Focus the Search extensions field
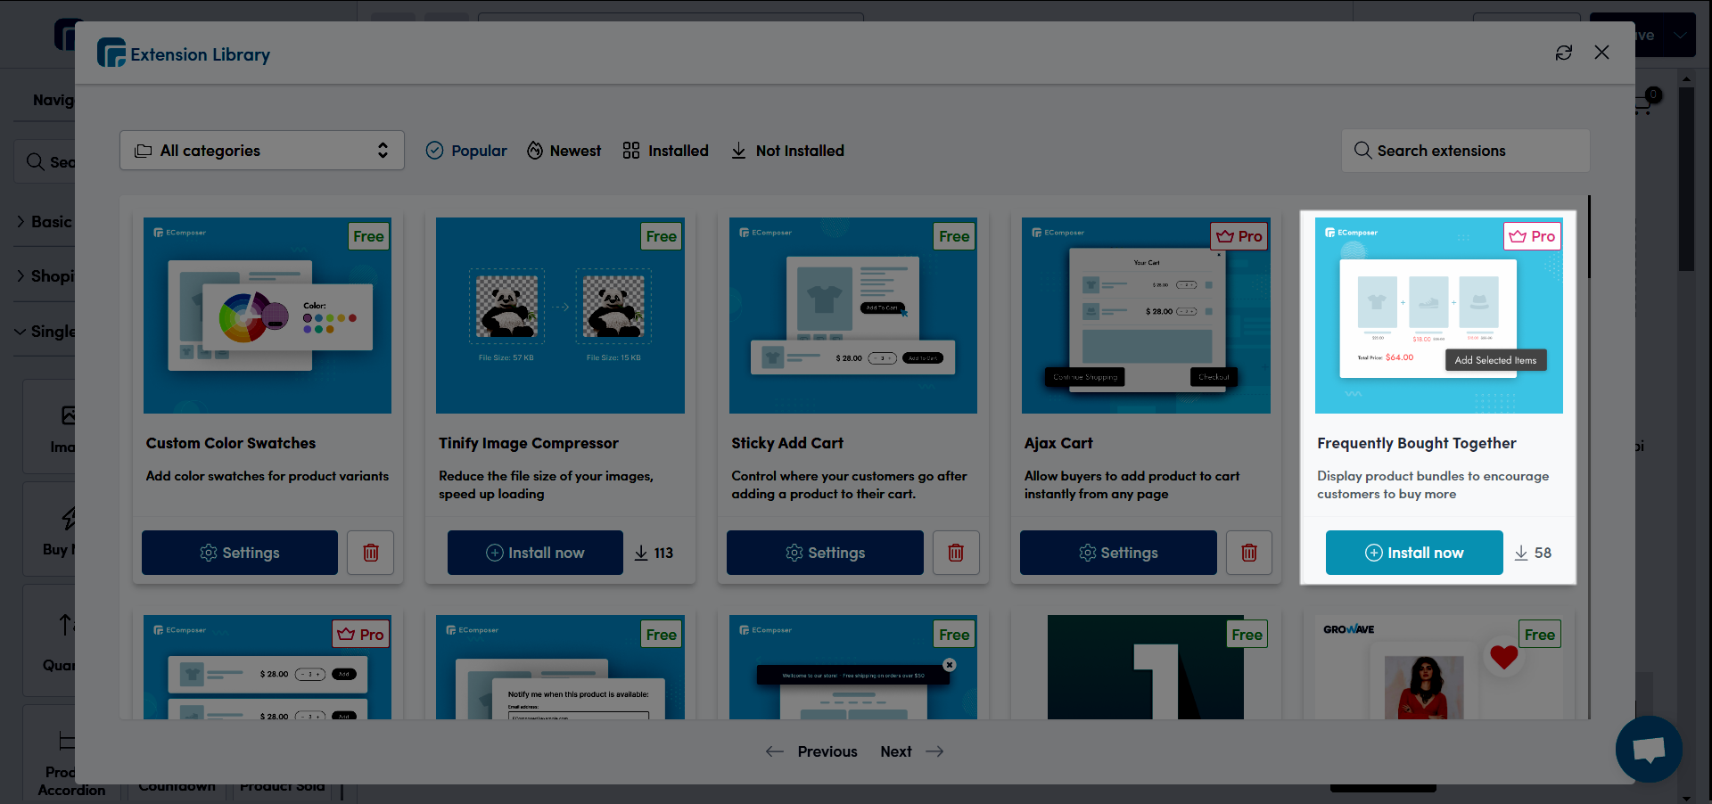This screenshot has height=804, width=1712. (1466, 151)
